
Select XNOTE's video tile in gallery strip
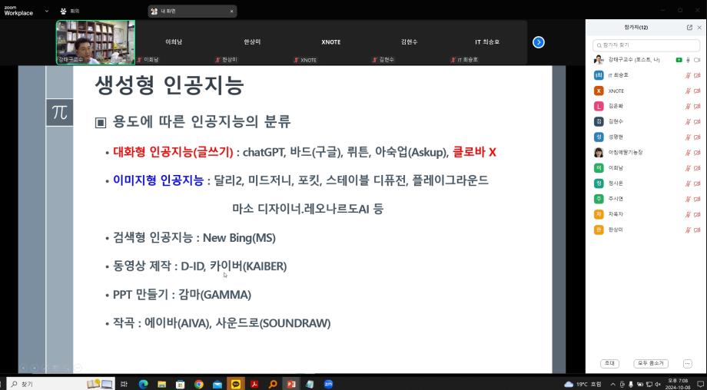point(330,42)
